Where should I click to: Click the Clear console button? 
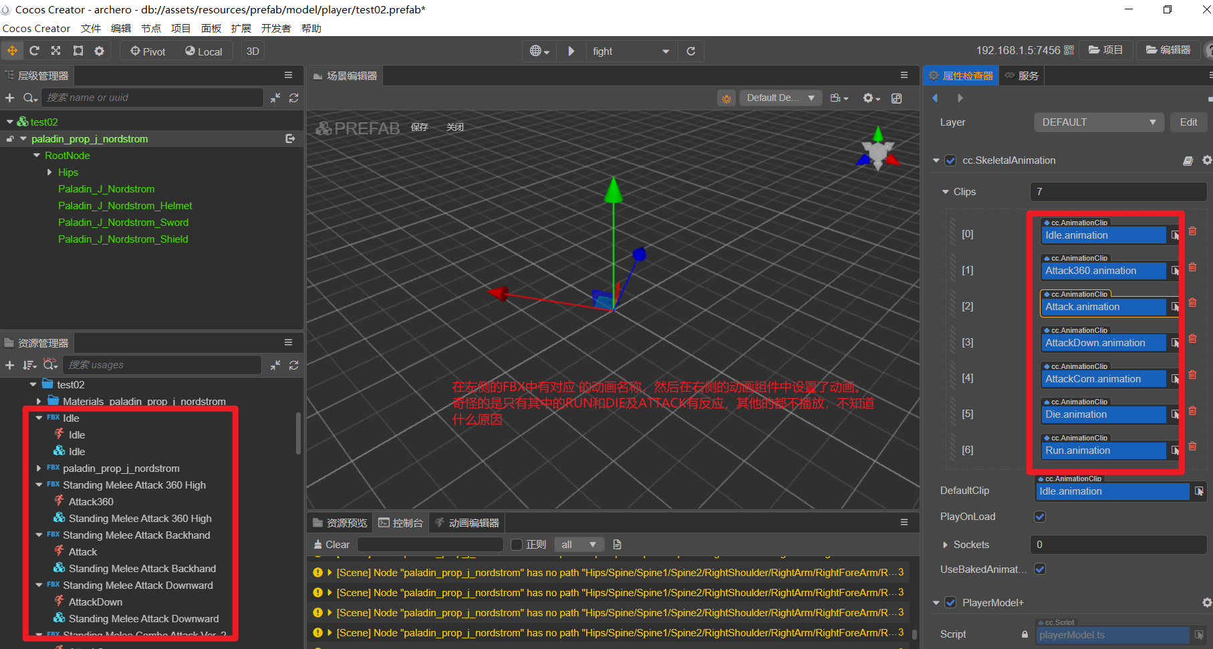[x=331, y=545]
